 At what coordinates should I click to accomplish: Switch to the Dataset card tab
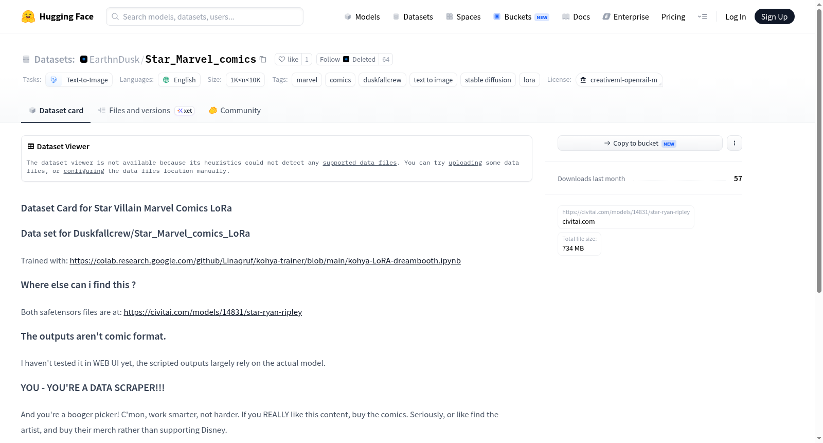[x=56, y=110]
